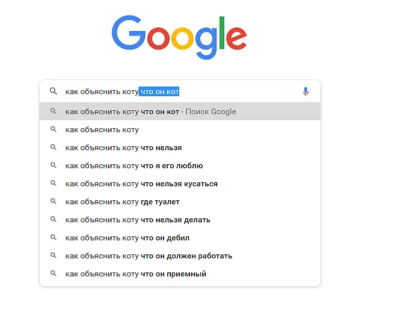Select the suggestion "где туалет"

coord(123,202)
